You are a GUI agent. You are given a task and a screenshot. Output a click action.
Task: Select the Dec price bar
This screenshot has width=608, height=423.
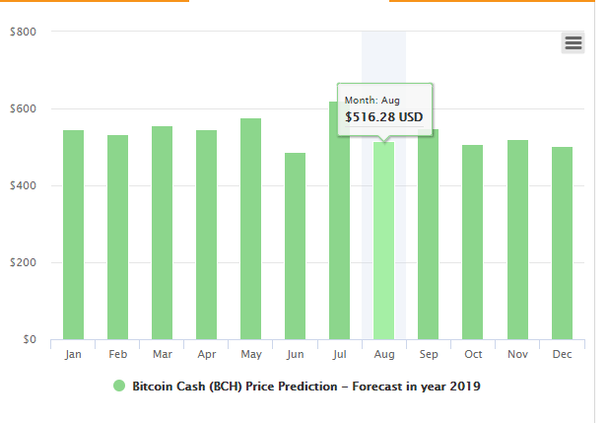562,244
